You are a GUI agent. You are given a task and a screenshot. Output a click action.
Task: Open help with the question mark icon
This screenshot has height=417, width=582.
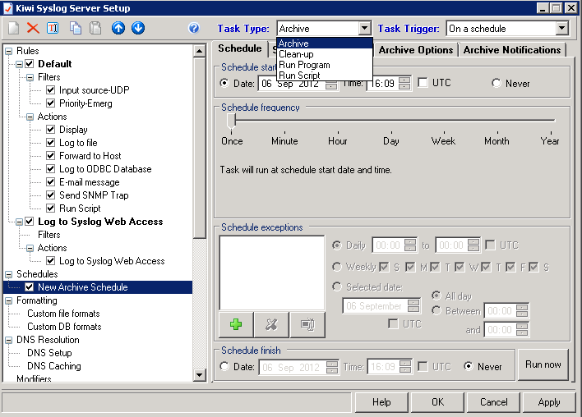pos(194,28)
